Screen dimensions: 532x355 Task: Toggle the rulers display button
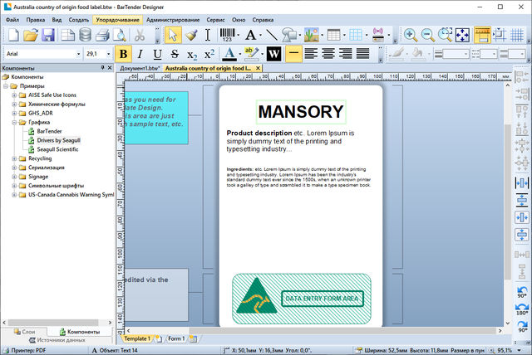482,35
